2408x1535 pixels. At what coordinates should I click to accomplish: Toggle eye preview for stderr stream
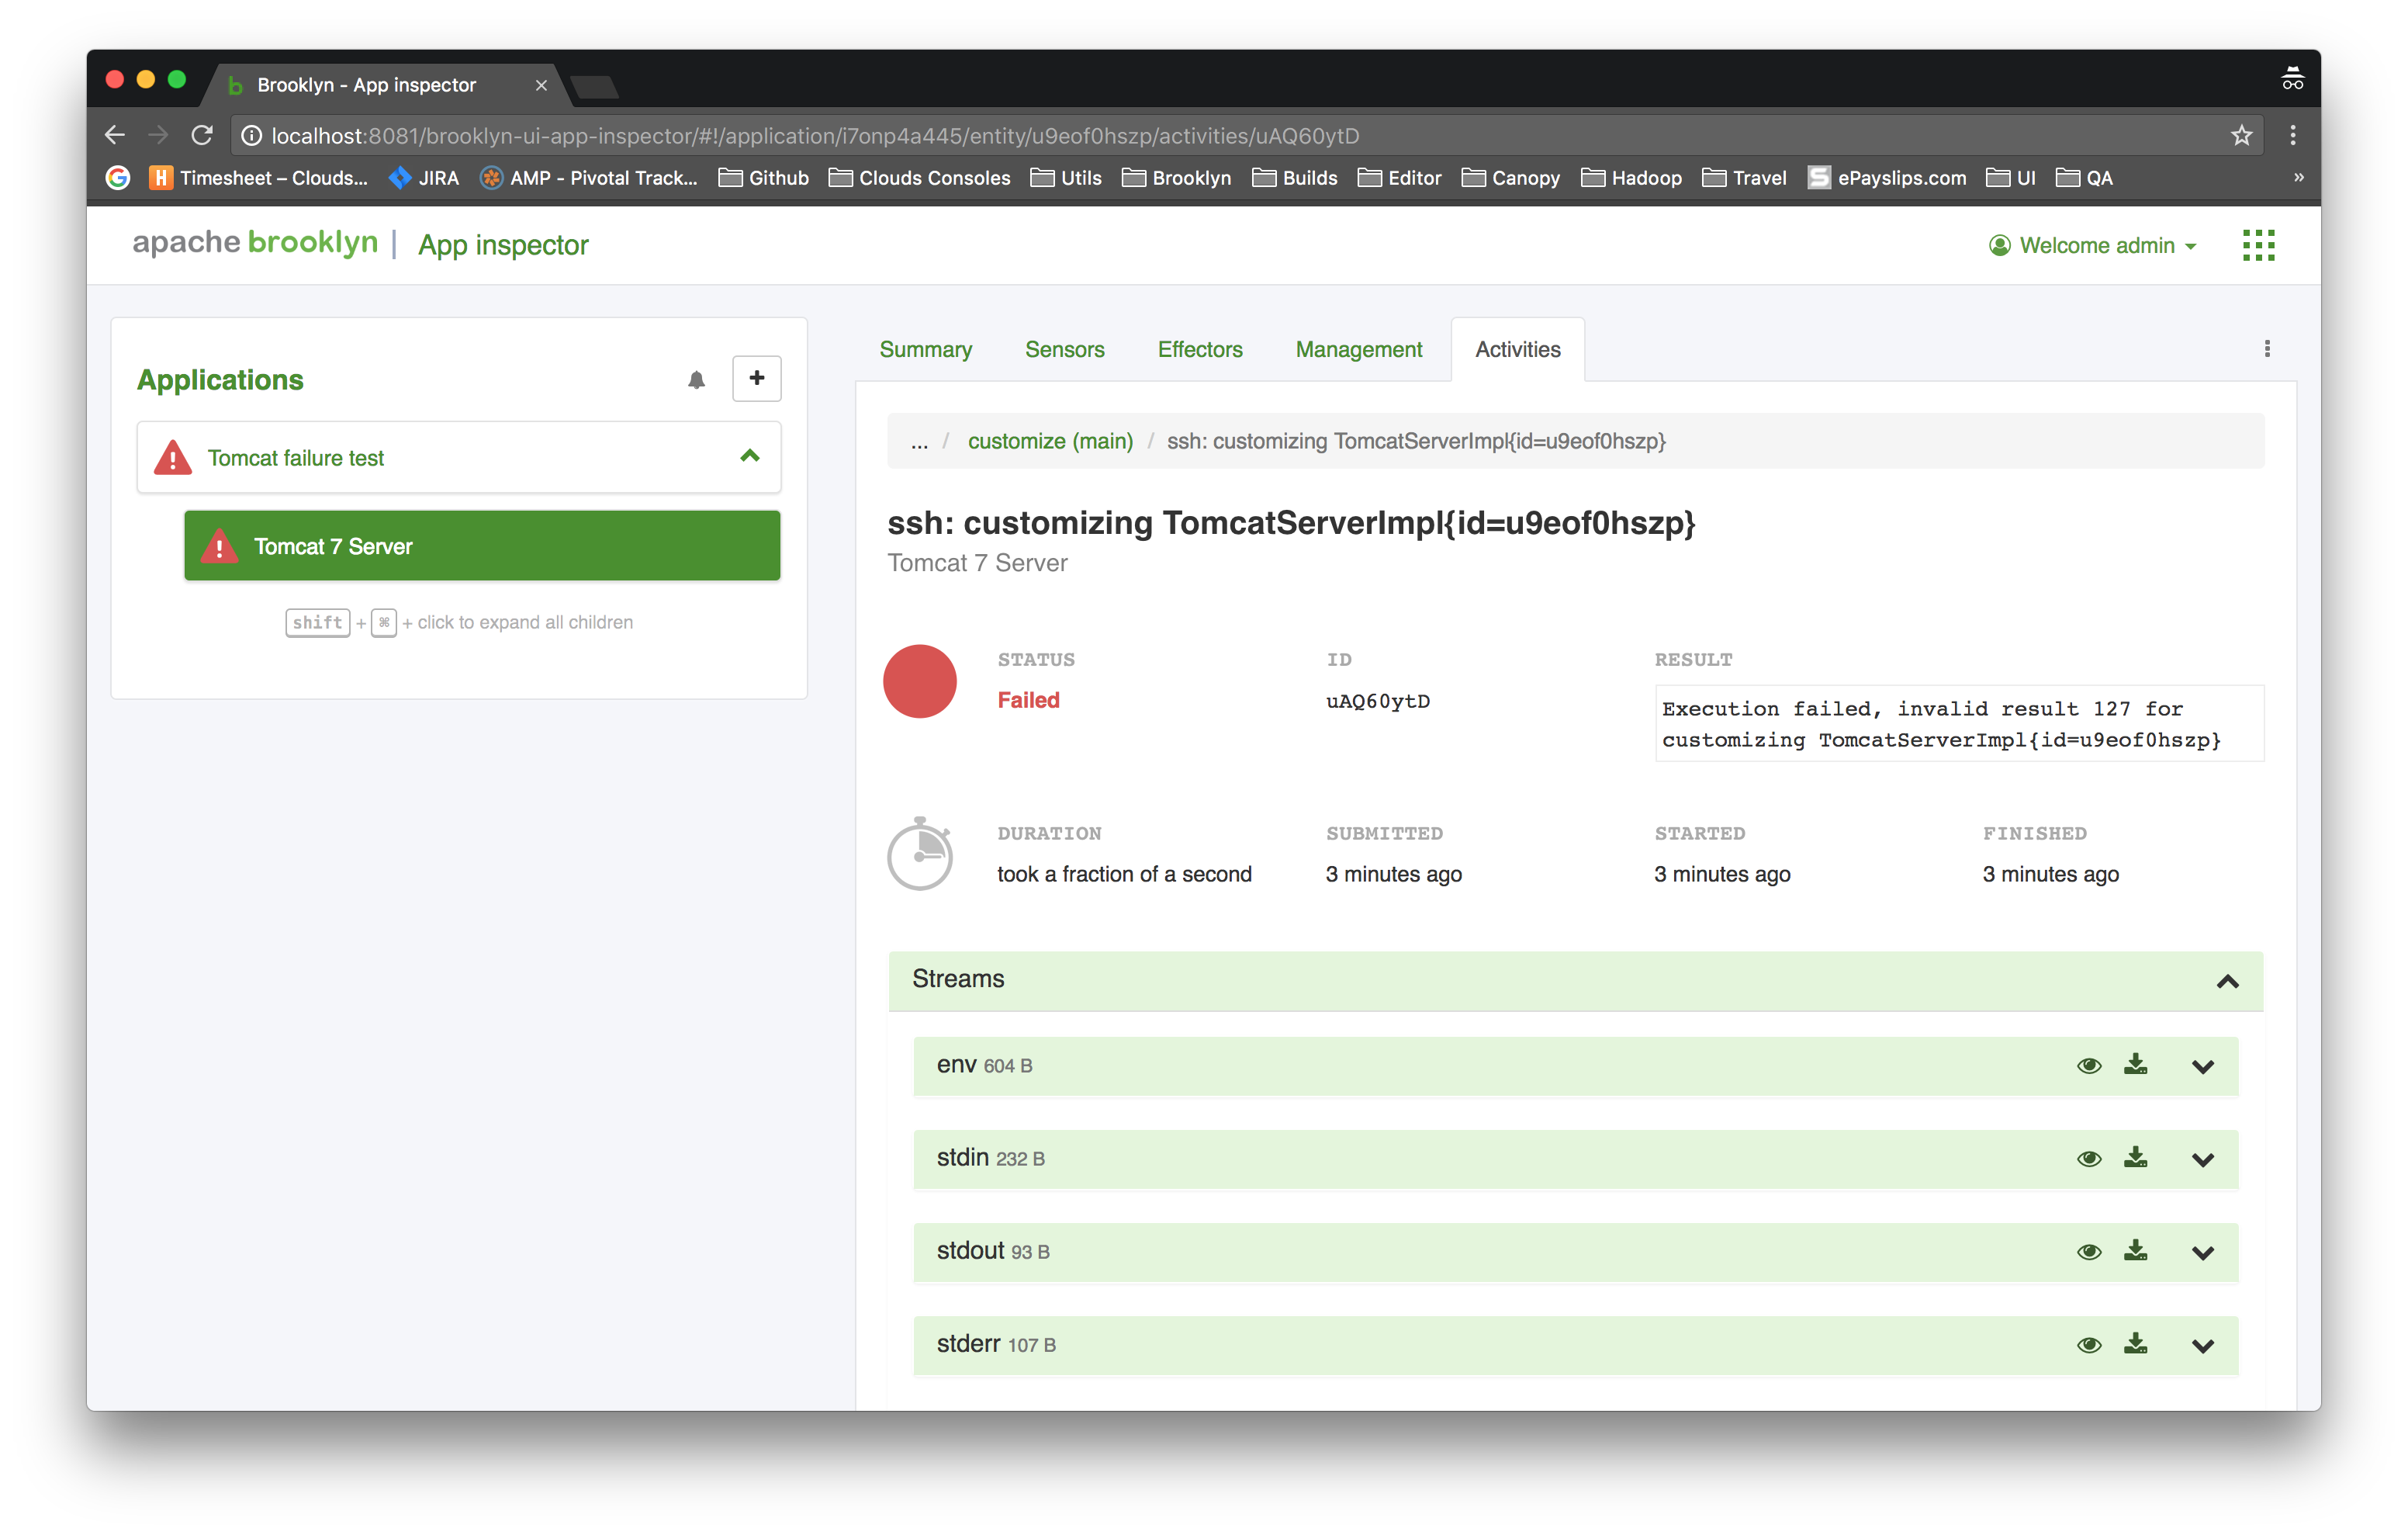2089,1345
